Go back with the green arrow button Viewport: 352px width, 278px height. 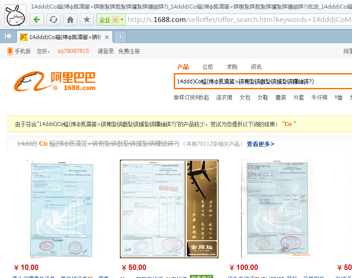point(37,20)
